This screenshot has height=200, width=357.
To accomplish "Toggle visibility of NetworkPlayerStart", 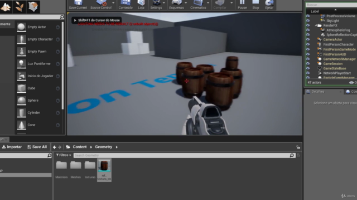I will pyautogui.click(x=308, y=73).
